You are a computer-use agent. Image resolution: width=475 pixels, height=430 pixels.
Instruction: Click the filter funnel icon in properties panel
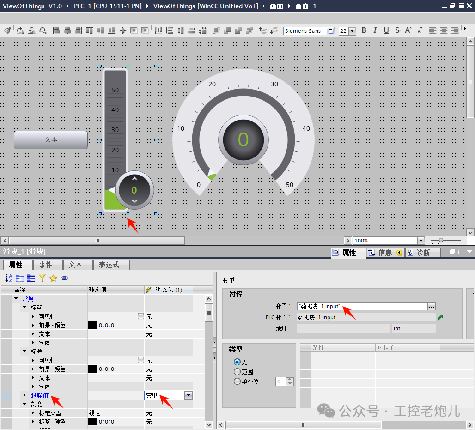click(42, 278)
